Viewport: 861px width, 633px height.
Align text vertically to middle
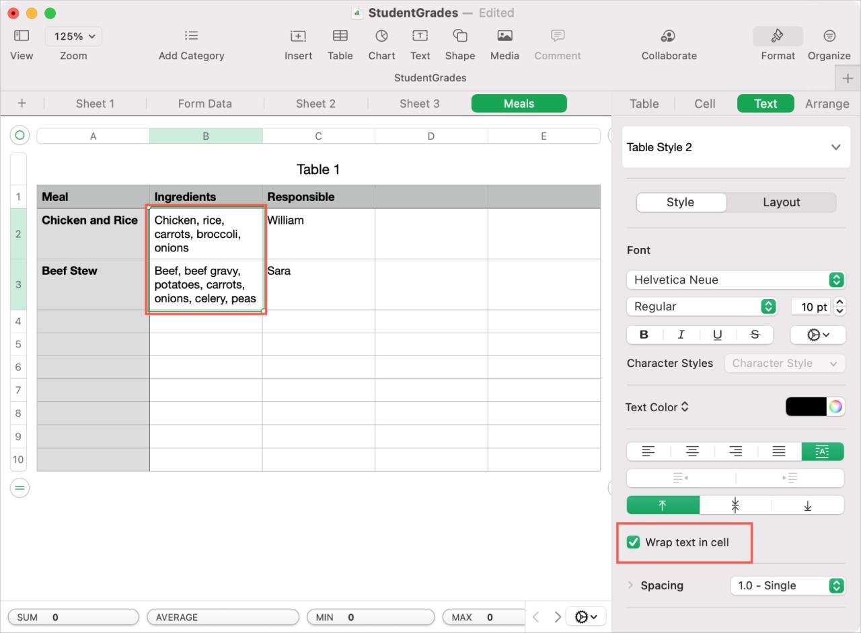click(735, 505)
